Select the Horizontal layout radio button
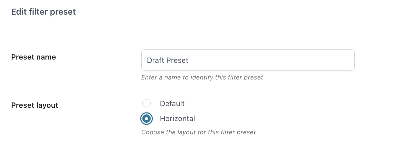This screenshot has height=155, width=404. pos(146,118)
